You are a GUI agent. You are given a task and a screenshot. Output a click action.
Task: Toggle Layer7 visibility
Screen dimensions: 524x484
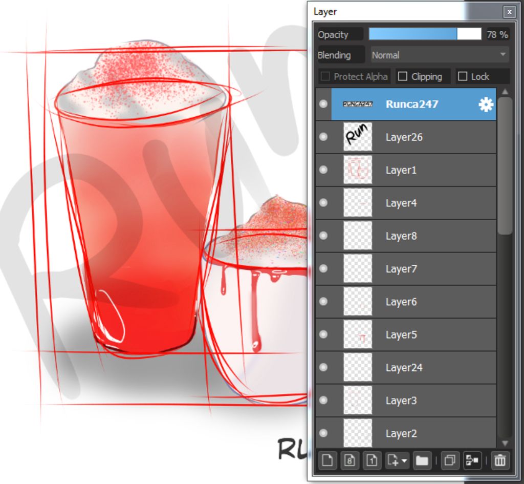point(323,268)
